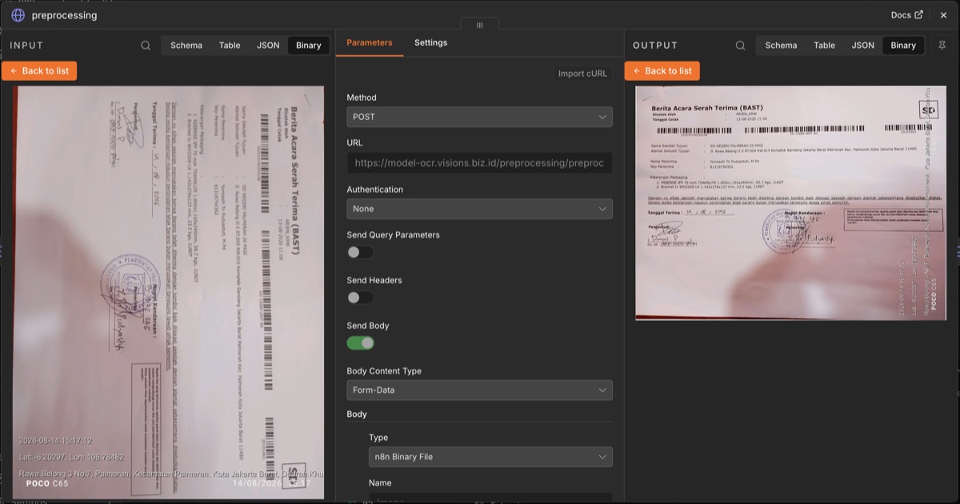Click the Send Body label

pos(368,326)
